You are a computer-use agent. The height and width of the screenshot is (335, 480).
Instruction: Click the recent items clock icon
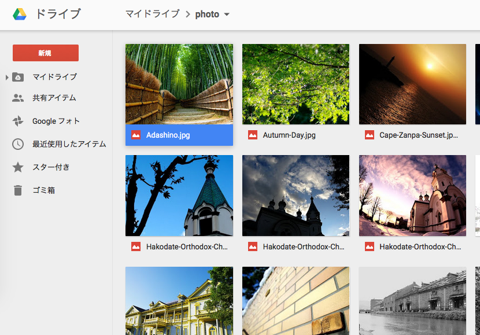point(18,144)
